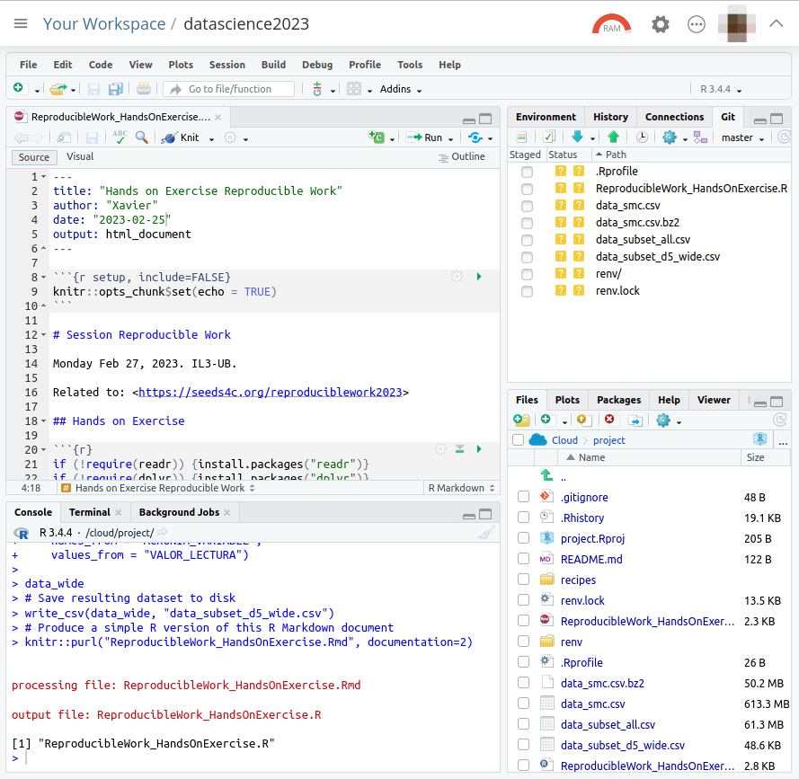Open the seeds4c.org reproduciblework2023 link
Image resolution: width=799 pixels, height=779 pixels.
[270, 393]
